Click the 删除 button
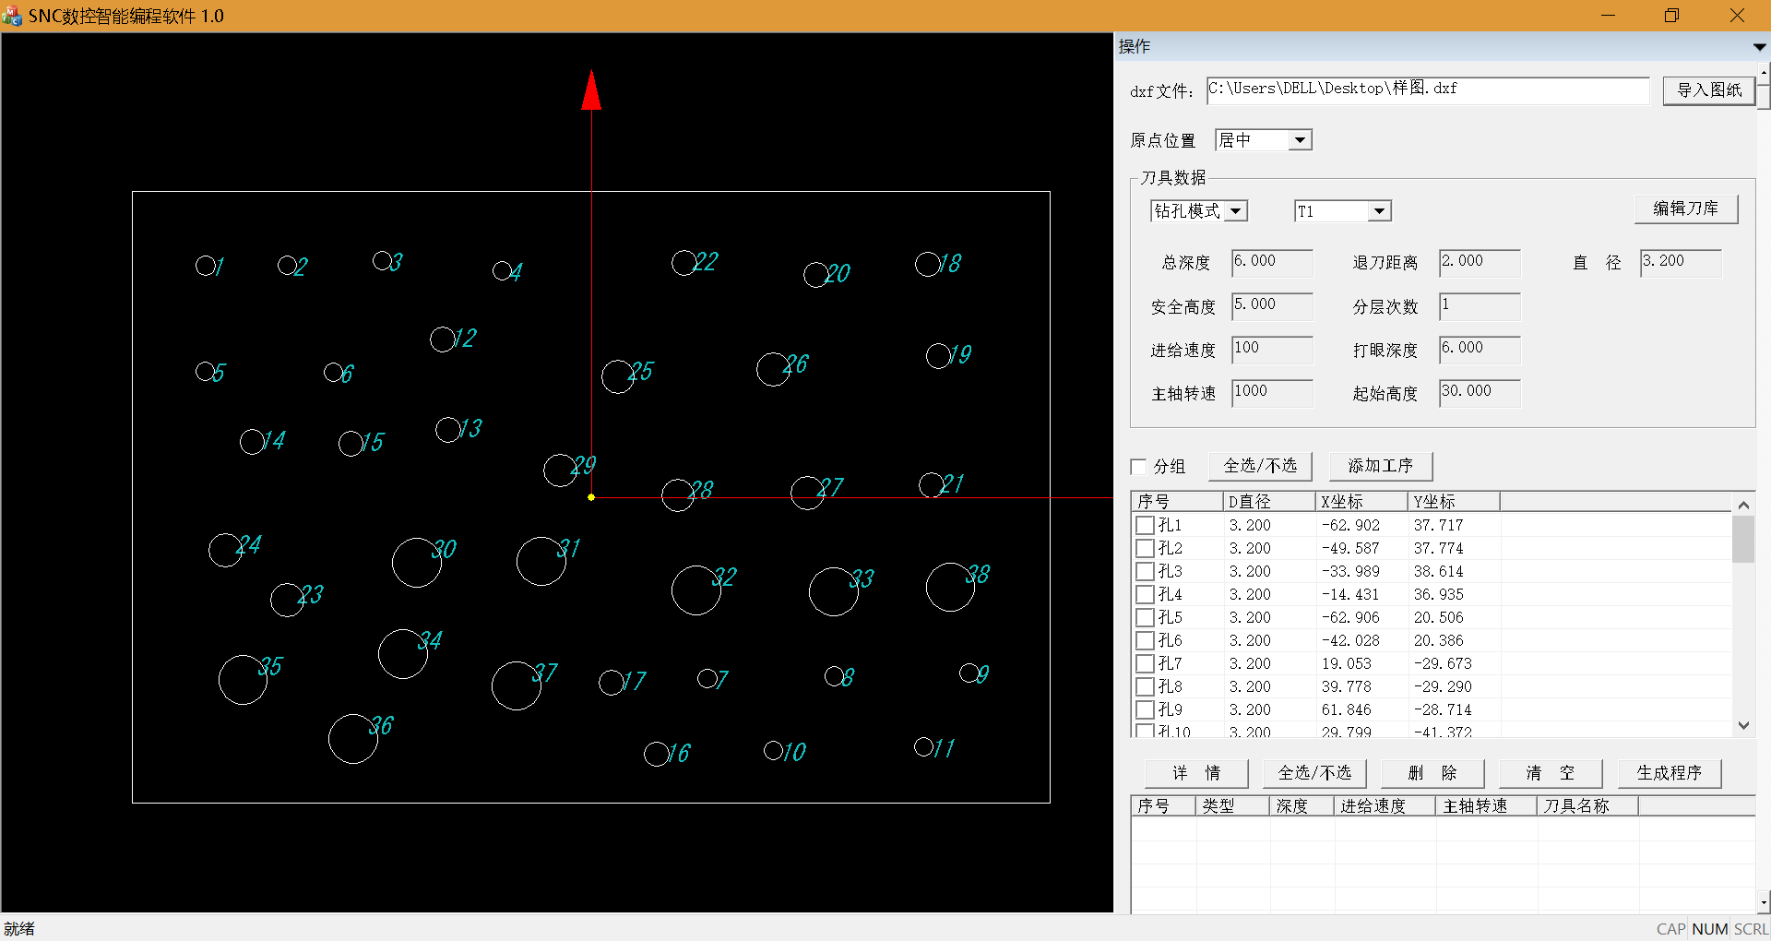This screenshot has height=941, width=1771. tap(1432, 773)
